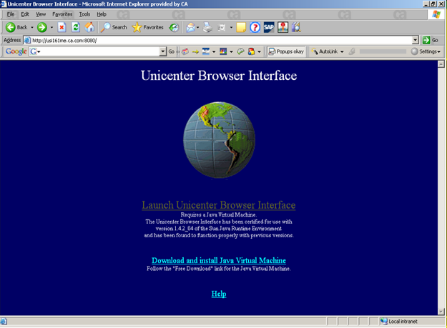Open the Edit menu

click(25, 14)
